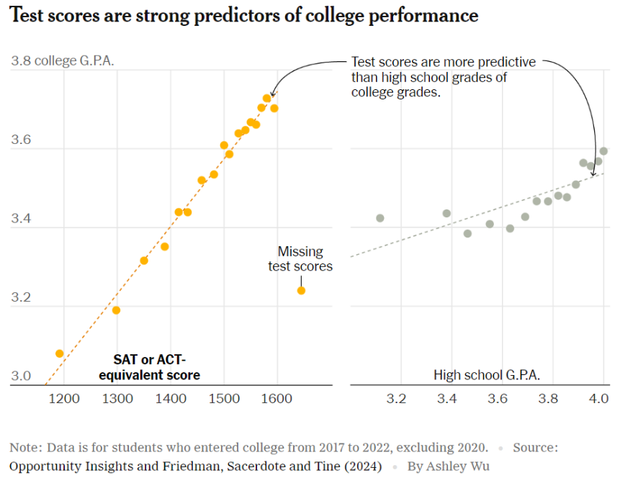
Task: Click the orange data point at SAT 1300
Action: (116, 310)
